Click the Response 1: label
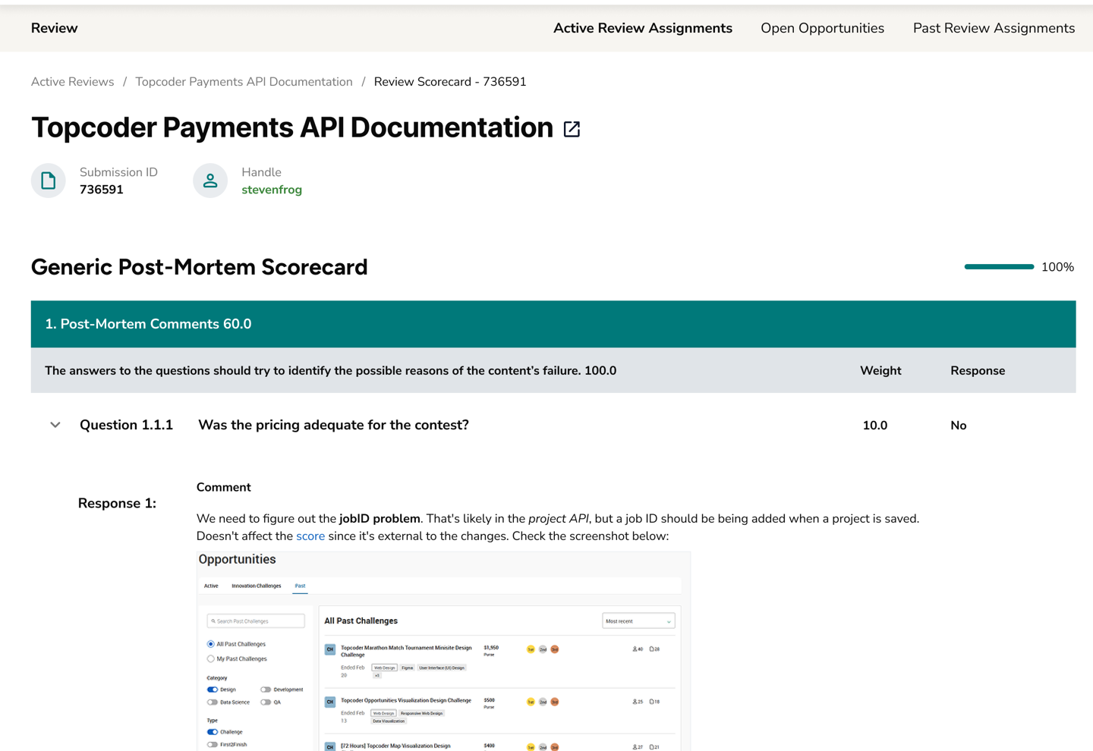Image resolution: width=1093 pixels, height=751 pixels. [x=117, y=504]
